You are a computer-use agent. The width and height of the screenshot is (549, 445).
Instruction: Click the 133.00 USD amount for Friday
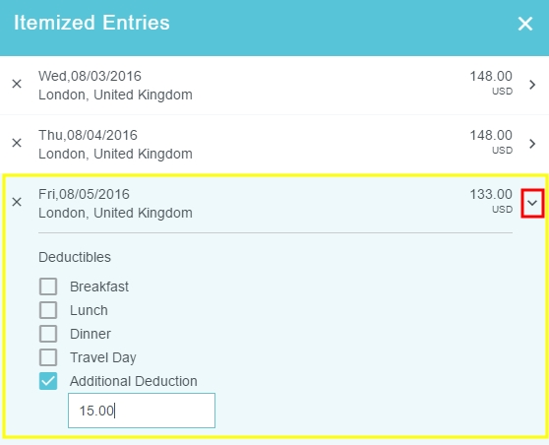pyautogui.click(x=491, y=201)
